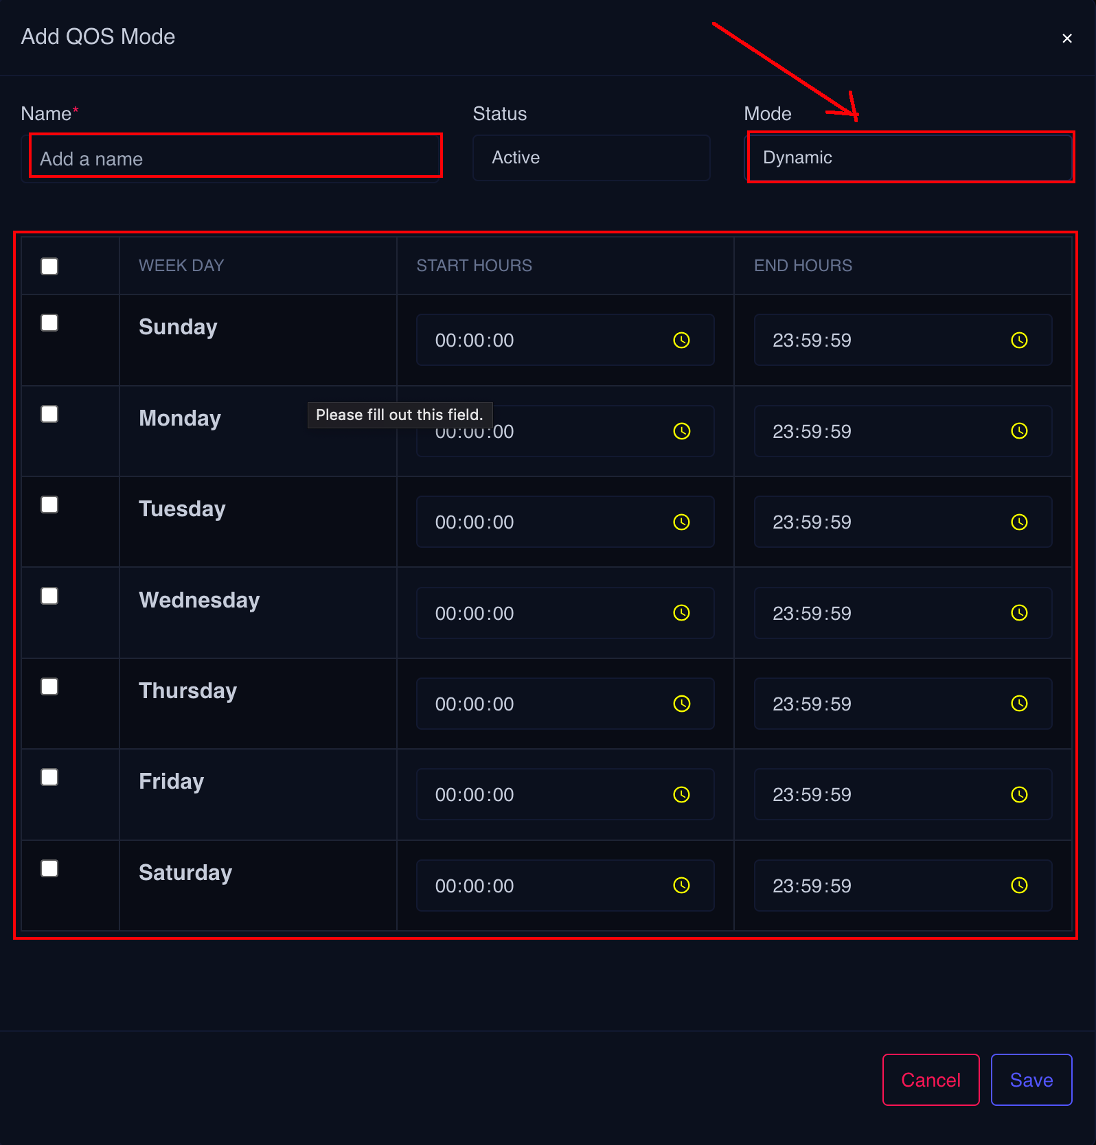Click the Friday start hours time field
The image size is (1096, 1145).
tap(543, 795)
